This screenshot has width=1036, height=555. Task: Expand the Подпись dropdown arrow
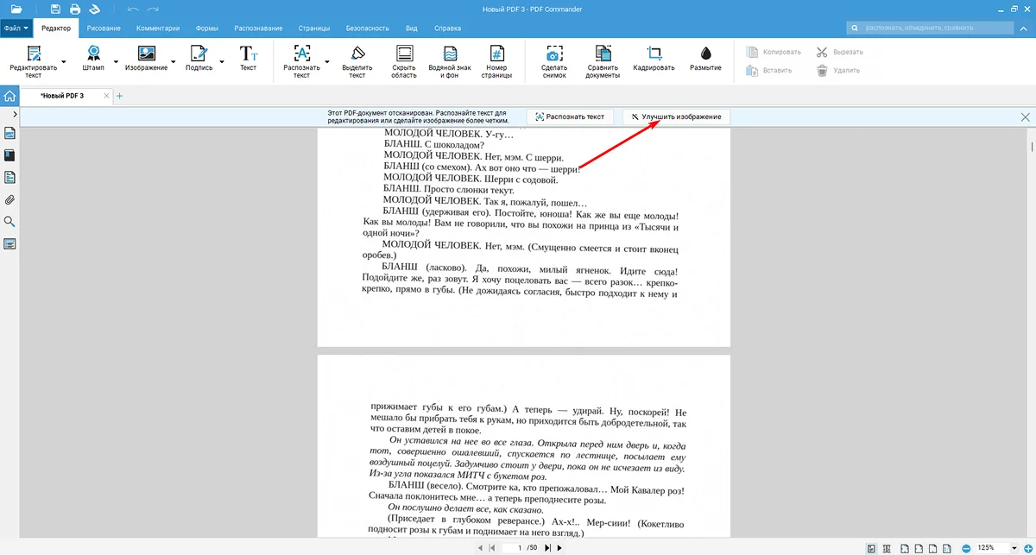point(221,62)
